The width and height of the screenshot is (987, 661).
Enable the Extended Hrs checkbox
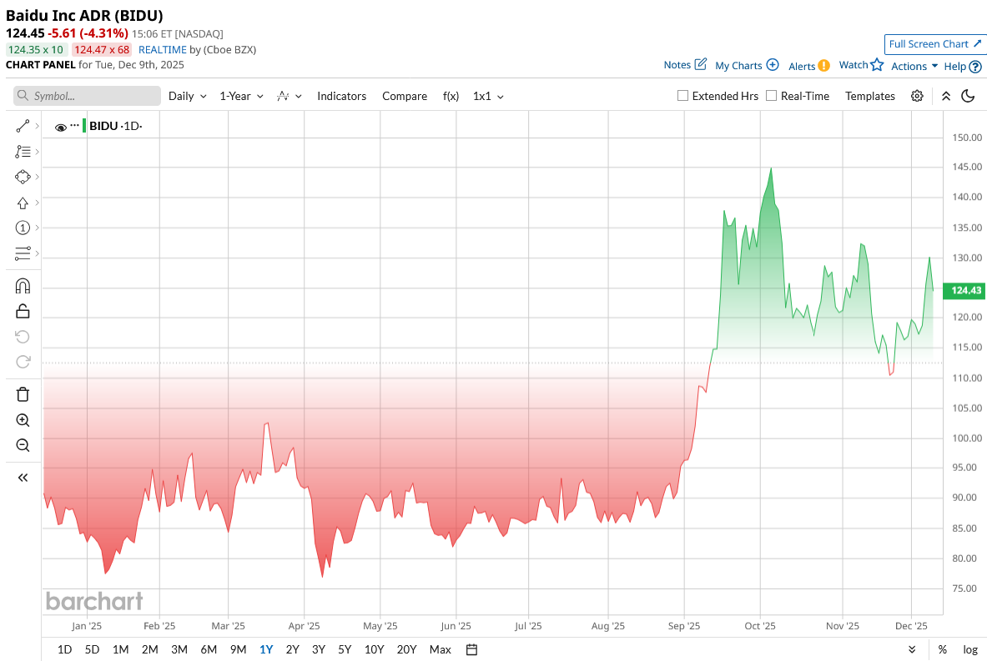[x=682, y=96]
